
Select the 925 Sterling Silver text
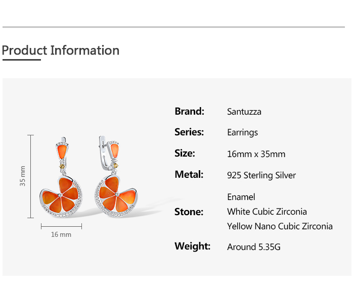[261, 175]
